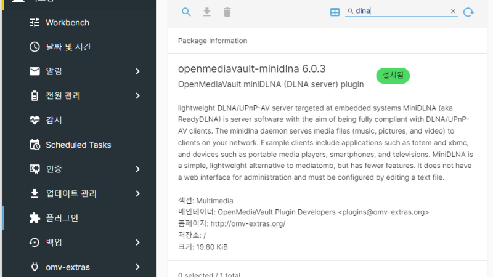Expand the 인증 submenu chevron
Viewport: 493px width, 277px height.
(137, 169)
